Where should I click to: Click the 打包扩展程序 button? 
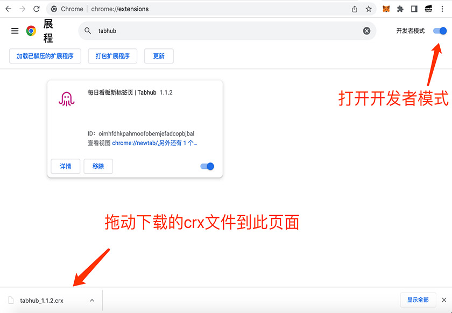coord(112,56)
